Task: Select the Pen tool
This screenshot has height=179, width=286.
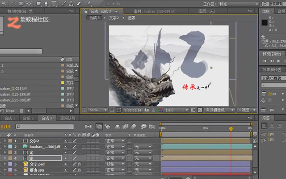Action: tap(46, 4)
